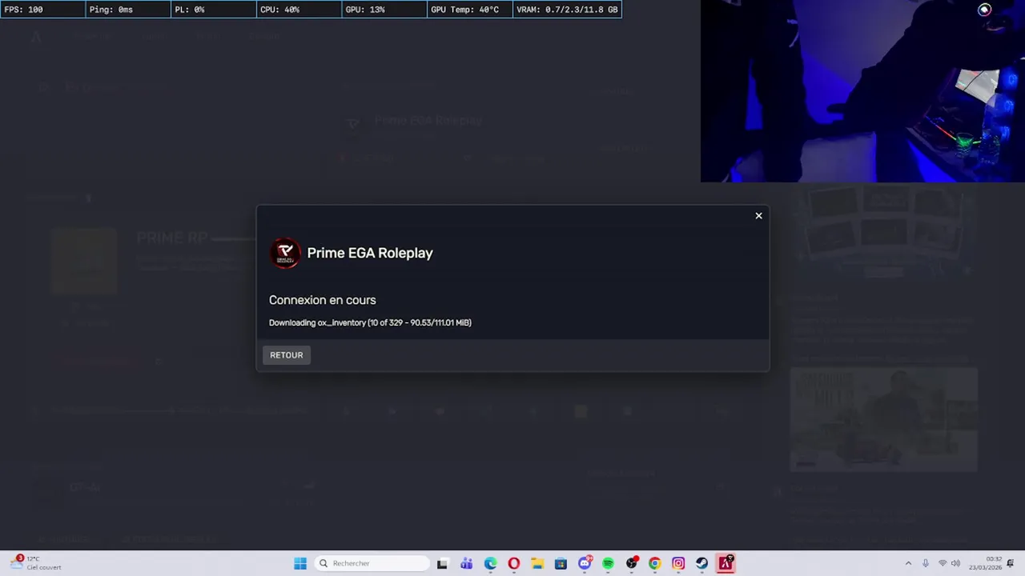Click the Connexion en cours status text
Viewport: 1025px width, 576px height.
coord(322,300)
